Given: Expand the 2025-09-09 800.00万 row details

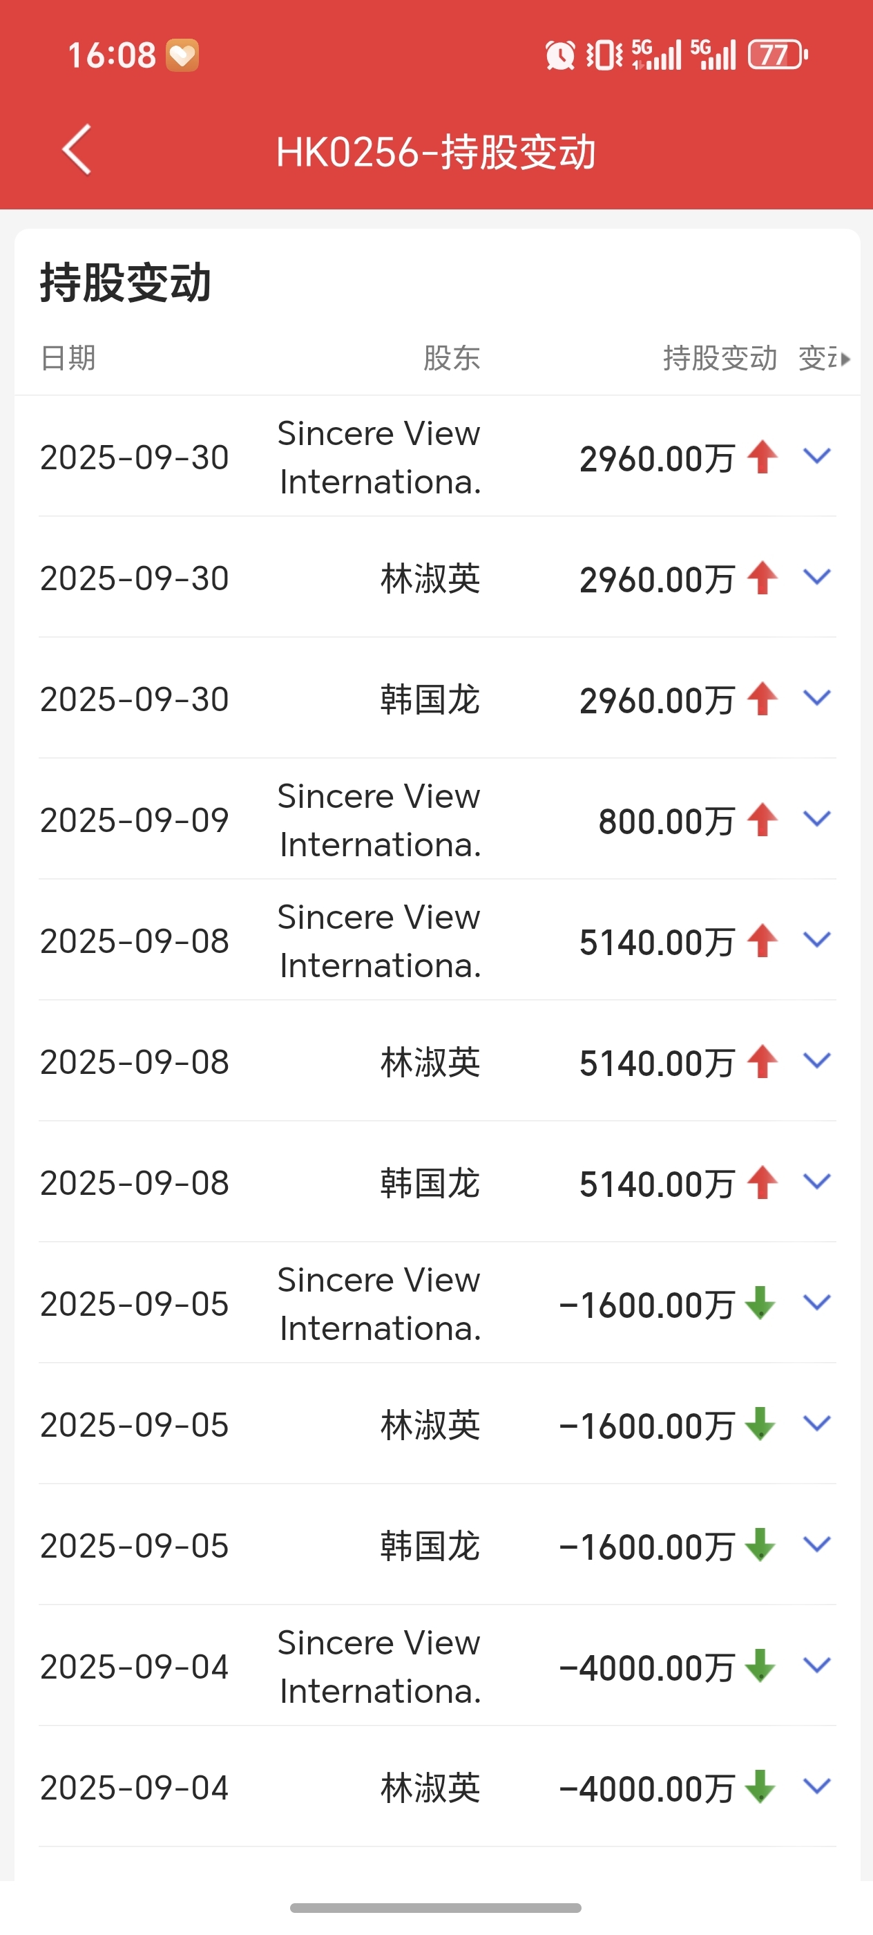Looking at the screenshot, I should pyautogui.click(x=816, y=819).
